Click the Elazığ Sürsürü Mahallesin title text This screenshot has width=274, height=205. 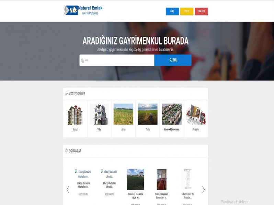(83, 185)
